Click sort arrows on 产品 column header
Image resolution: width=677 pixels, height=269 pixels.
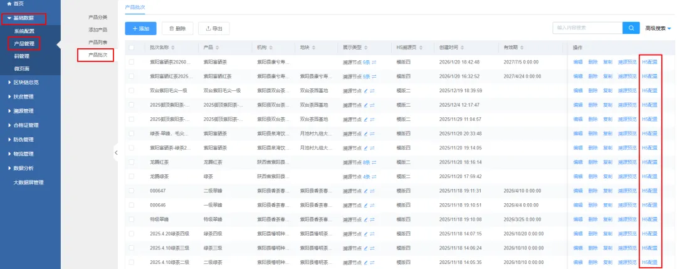217,48
